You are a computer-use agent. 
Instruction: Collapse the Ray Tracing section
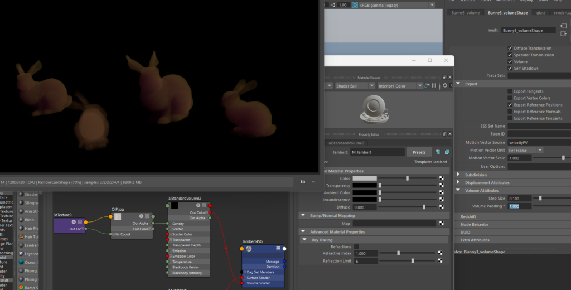304,240
